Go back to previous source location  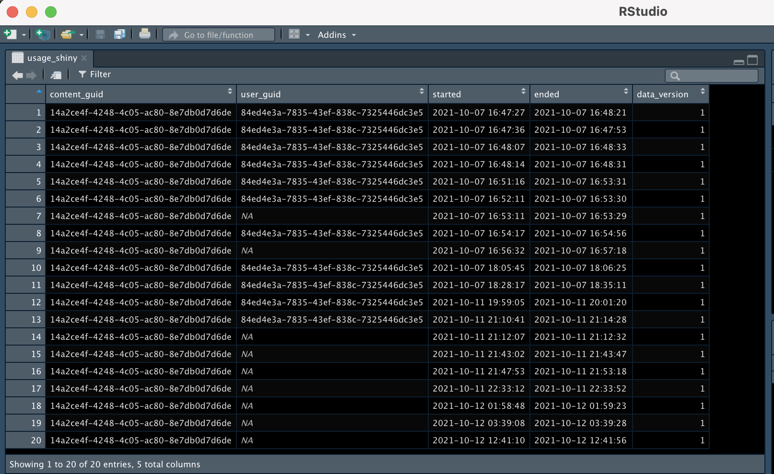click(x=17, y=75)
